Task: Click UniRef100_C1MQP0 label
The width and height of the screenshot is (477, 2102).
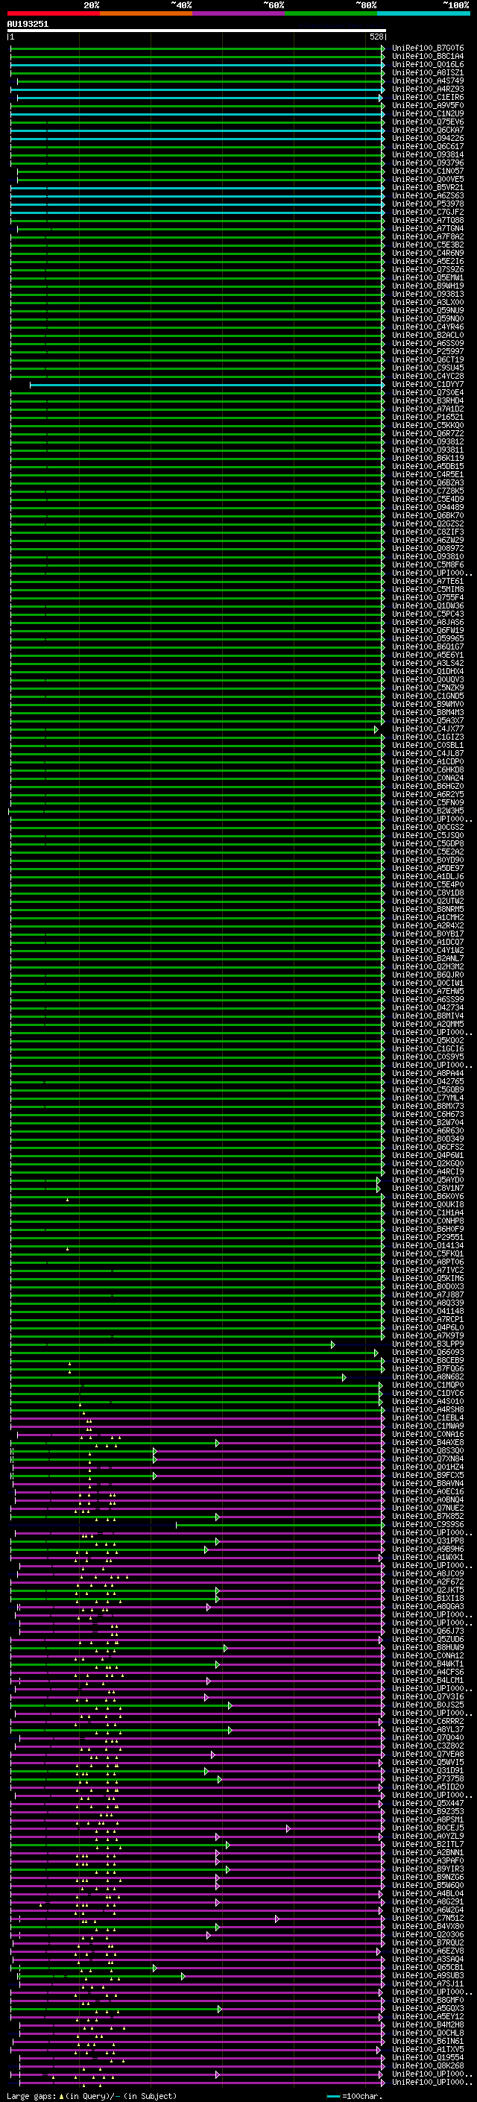Action: click(x=428, y=1385)
